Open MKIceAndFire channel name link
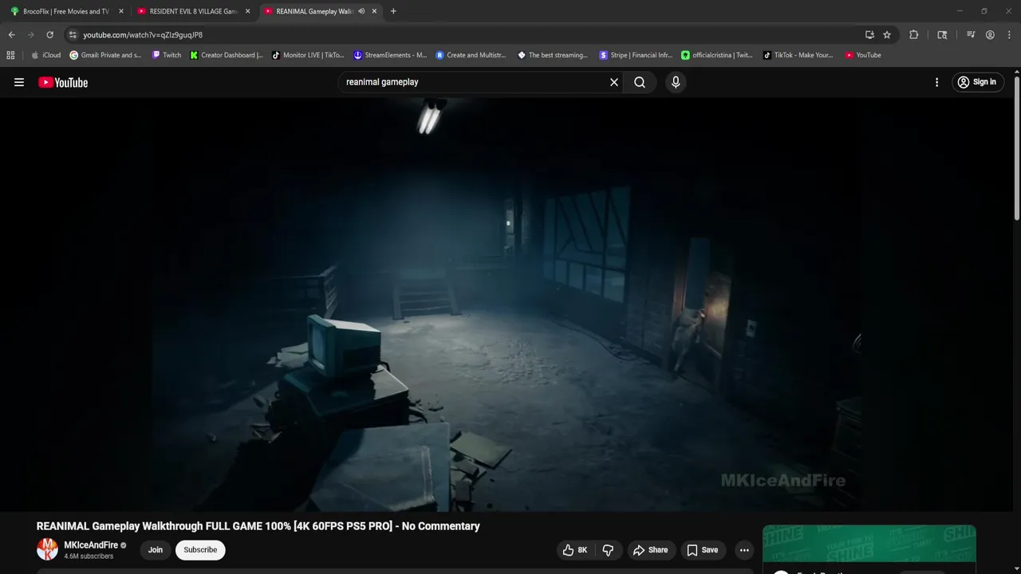Viewport: 1021px width, 574px height. tap(91, 545)
